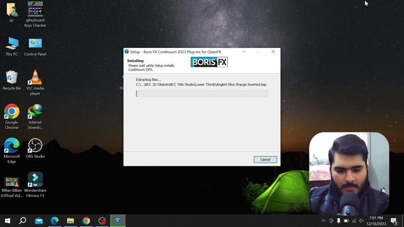Open volume tray icon
Viewport: 404px width, 227px height.
click(x=361, y=221)
